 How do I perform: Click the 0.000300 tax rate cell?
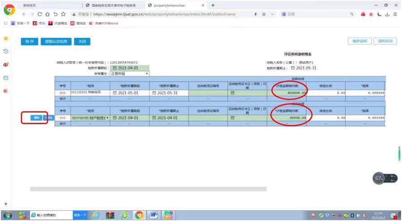pyautogui.click(x=365, y=93)
